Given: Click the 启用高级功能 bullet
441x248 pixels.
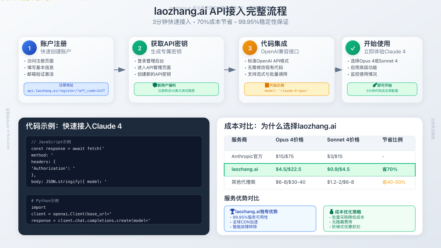Looking at the screenshot, I should pos(362,68).
